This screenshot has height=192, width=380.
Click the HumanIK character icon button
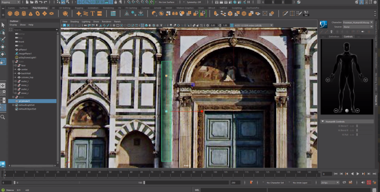324,24
